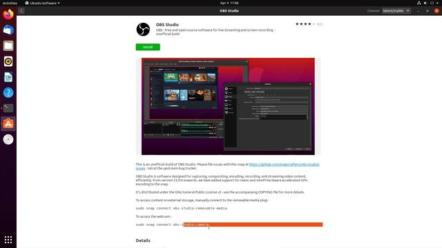The image size is (442, 248).
Task: Click the highlighted obs-studio:camera command text
Action: point(196,225)
